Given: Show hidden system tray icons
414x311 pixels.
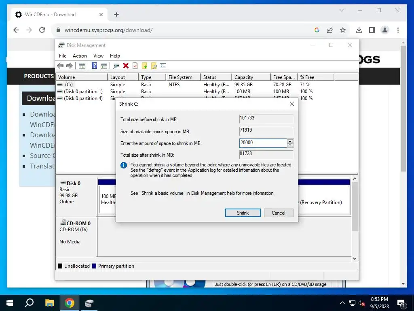Looking at the screenshot, I should pos(342,303).
